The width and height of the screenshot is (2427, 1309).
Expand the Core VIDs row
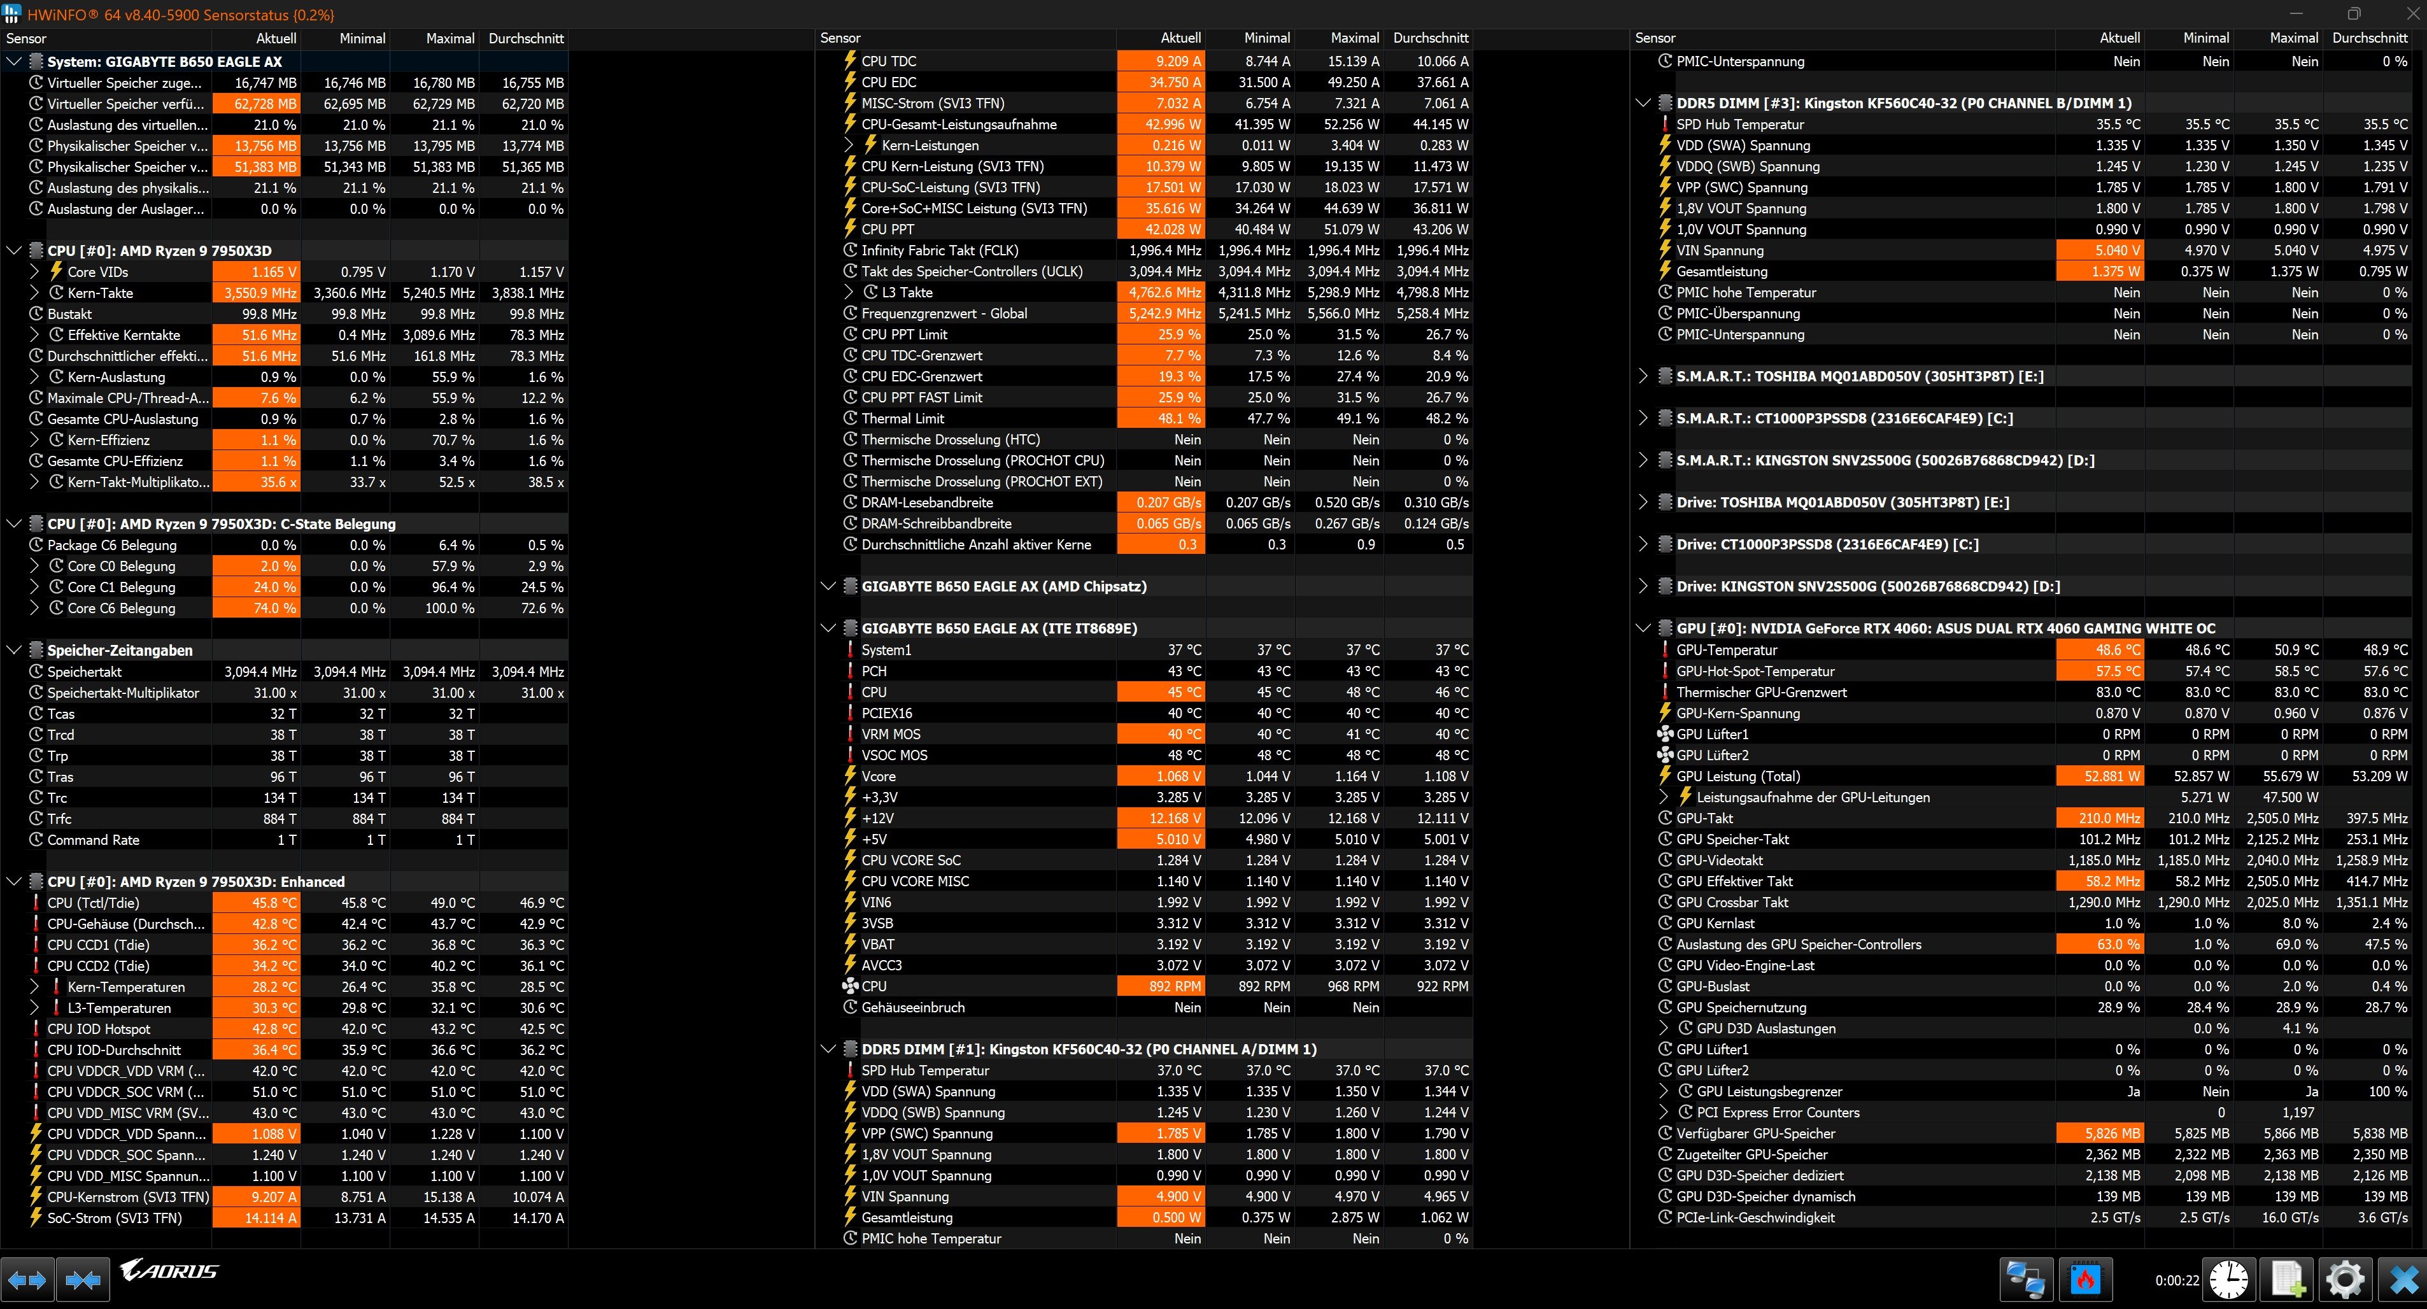pos(35,271)
